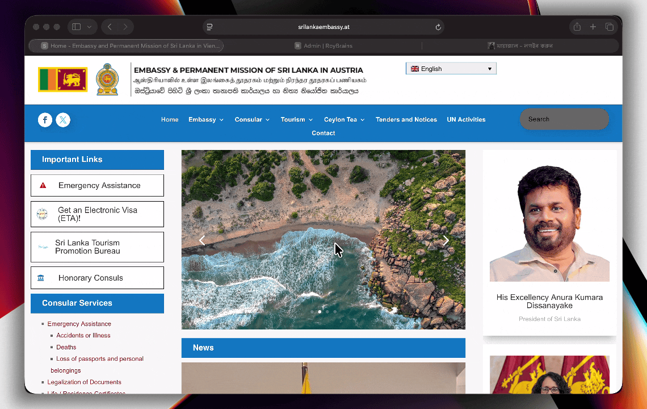Open sidebar options dropdown chevron in Safari
Image resolution: width=647 pixels, height=409 pixels.
pyautogui.click(x=89, y=27)
